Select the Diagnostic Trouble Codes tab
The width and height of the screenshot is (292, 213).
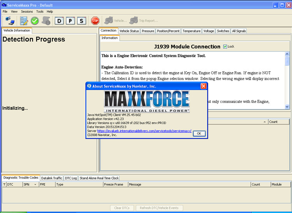(21, 178)
